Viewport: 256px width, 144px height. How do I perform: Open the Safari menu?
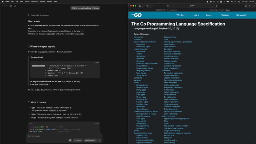click(x=7, y=2)
